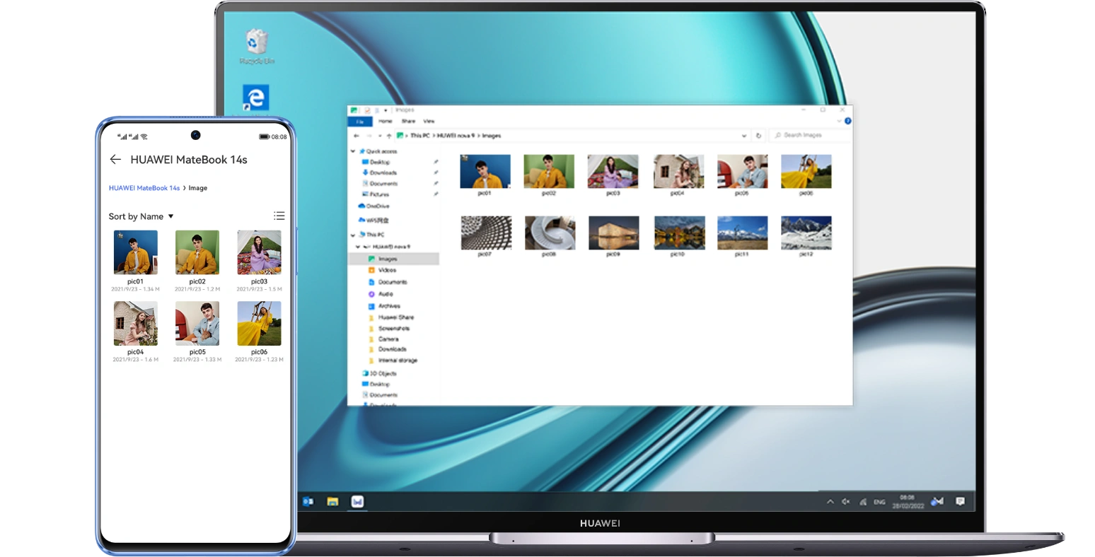
Task: Open the Recycle Bin desktop icon
Action: (256, 45)
